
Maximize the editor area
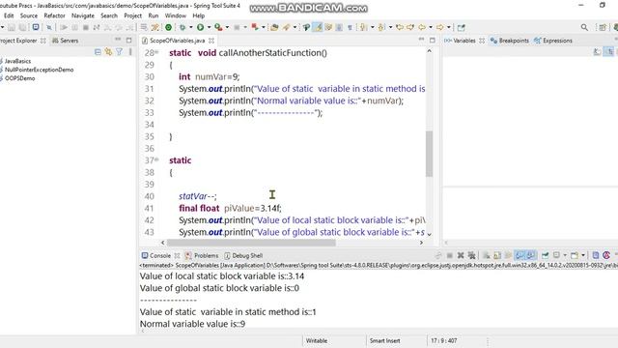pos(433,41)
